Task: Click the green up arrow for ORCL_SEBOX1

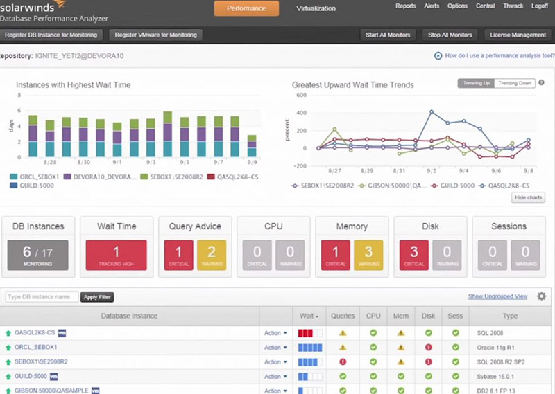Action: tap(8, 348)
